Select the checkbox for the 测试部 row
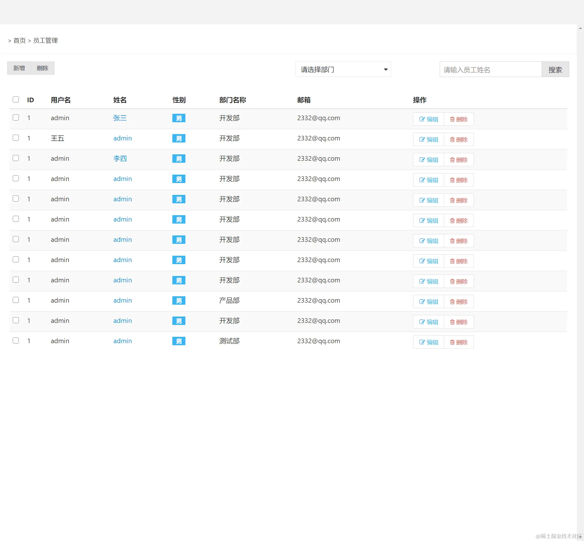584x541 pixels. point(16,341)
